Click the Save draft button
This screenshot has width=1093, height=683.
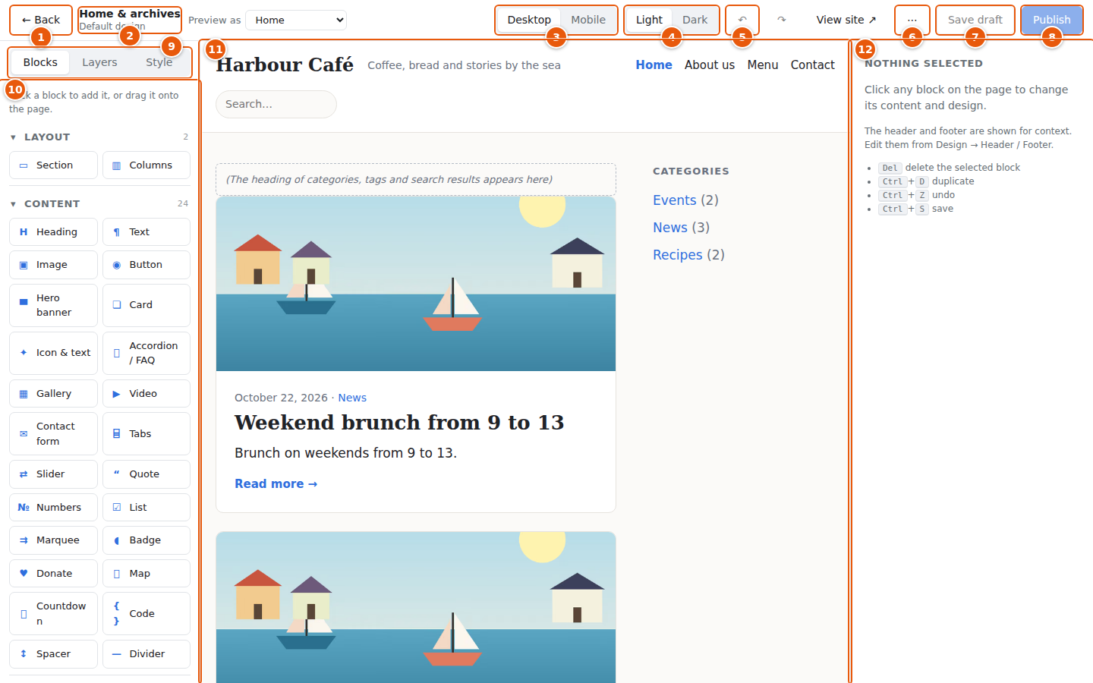(975, 20)
